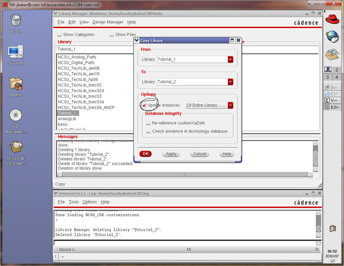This screenshot has width=344, height=266.
Task: Switch to CMOSedu taskbar window entry
Action: pyautogui.click(x=332, y=94)
